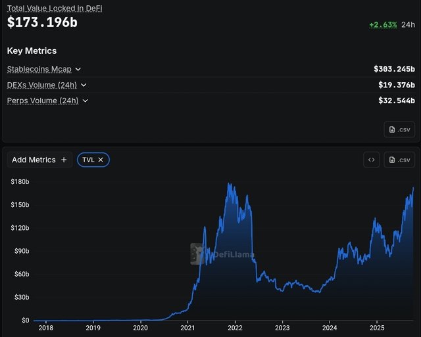The image size is (421, 337).
Task: Select the $19.376b DEXs volume value
Action: coord(397,85)
